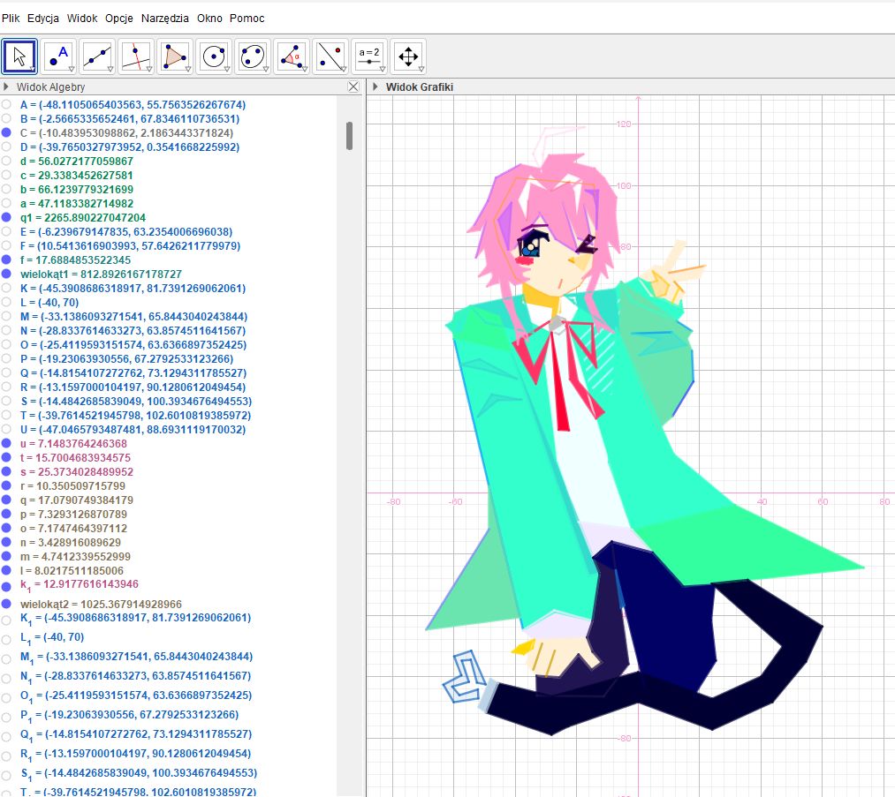Select the Move arrow tool
This screenshot has width=895, height=797.
(19, 56)
